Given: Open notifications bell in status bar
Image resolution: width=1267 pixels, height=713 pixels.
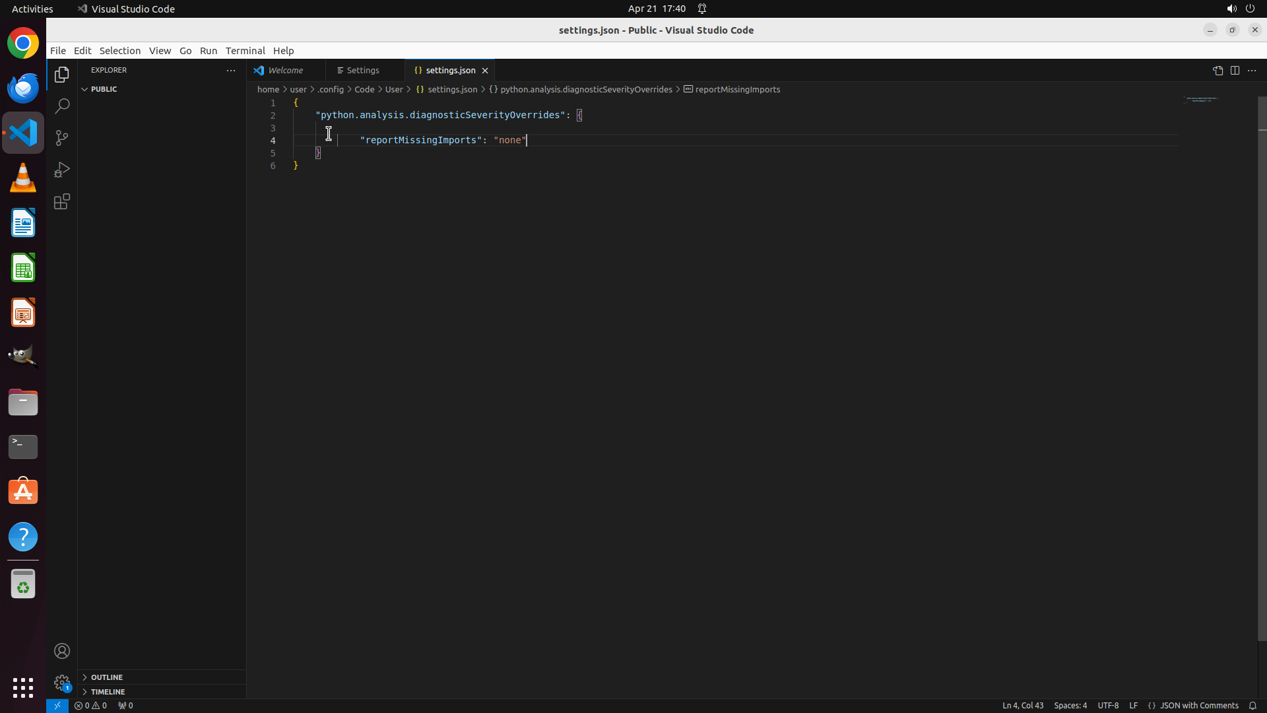Looking at the screenshot, I should [x=1252, y=705].
